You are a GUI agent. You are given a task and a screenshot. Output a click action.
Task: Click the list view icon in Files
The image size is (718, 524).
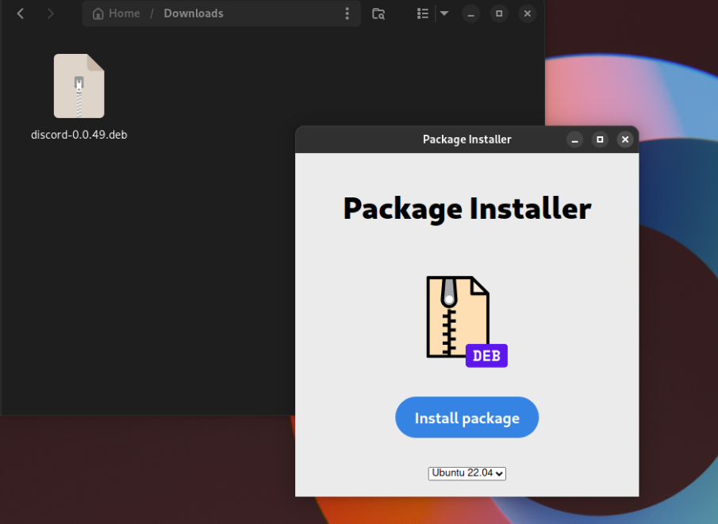coord(423,13)
